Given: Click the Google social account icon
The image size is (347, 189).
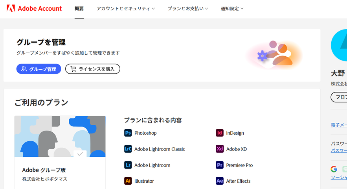Looking at the screenshot, I should click(334, 169).
